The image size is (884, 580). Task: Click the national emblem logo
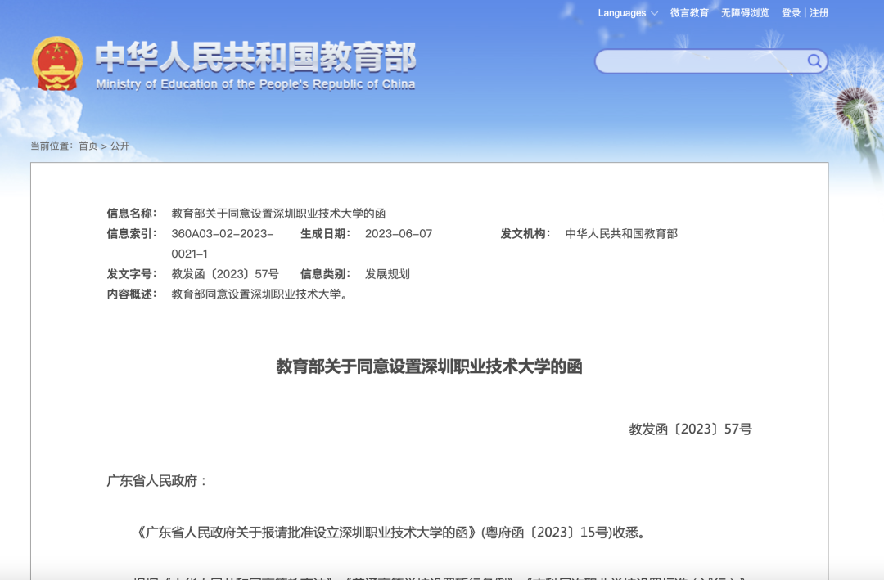click(57, 63)
